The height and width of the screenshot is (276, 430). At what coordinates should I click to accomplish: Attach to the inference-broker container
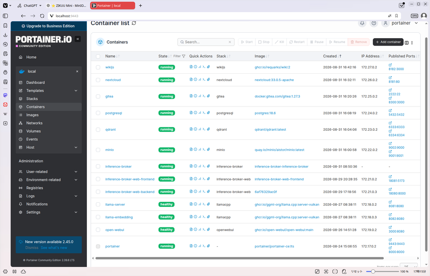pyautogui.click(x=208, y=166)
